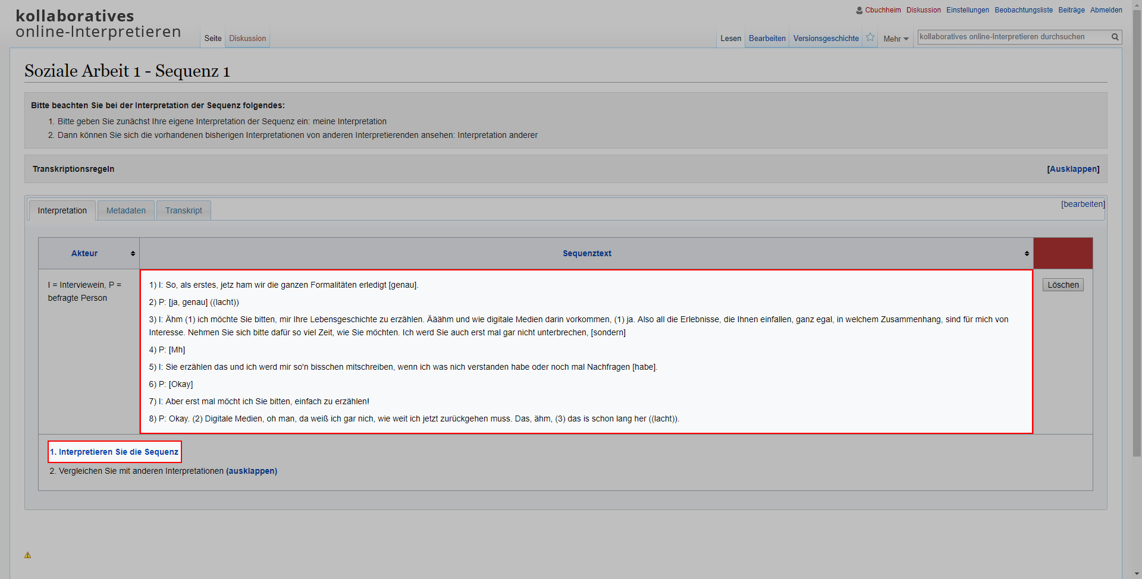The width and height of the screenshot is (1142, 579).
Task: Click the Bearbeiten page tab
Action: coord(767,38)
